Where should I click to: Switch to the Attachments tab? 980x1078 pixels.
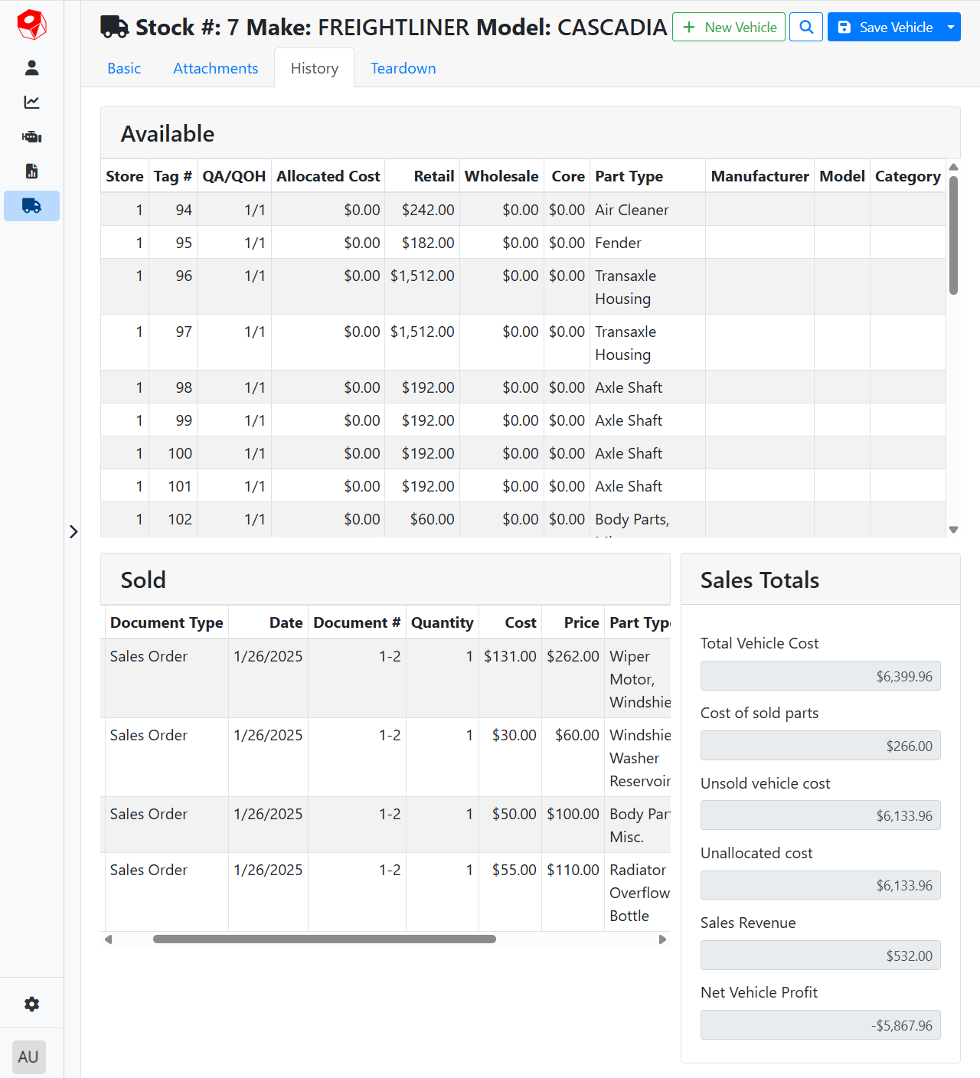pos(215,68)
